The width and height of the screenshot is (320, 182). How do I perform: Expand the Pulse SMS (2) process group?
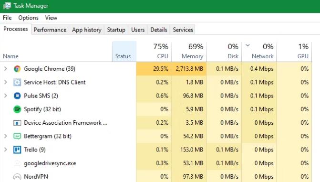coord(6,96)
